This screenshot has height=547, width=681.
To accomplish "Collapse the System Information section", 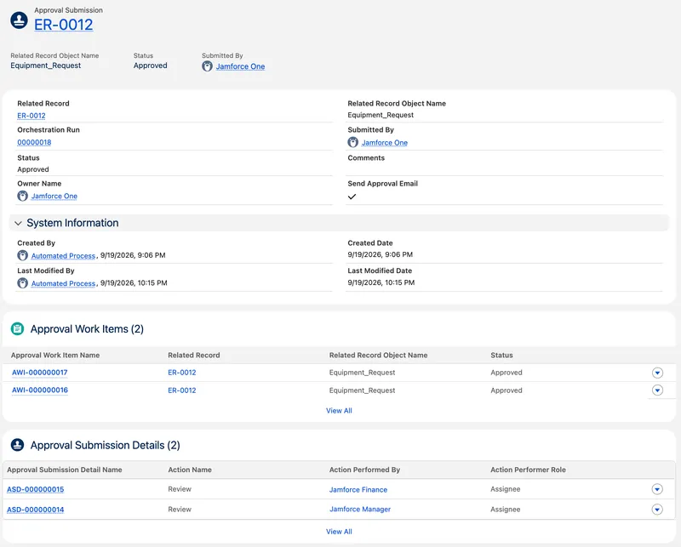I will coord(18,223).
